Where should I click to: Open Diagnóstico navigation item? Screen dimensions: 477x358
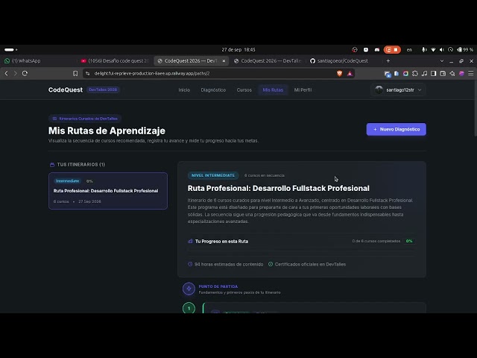click(213, 89)
